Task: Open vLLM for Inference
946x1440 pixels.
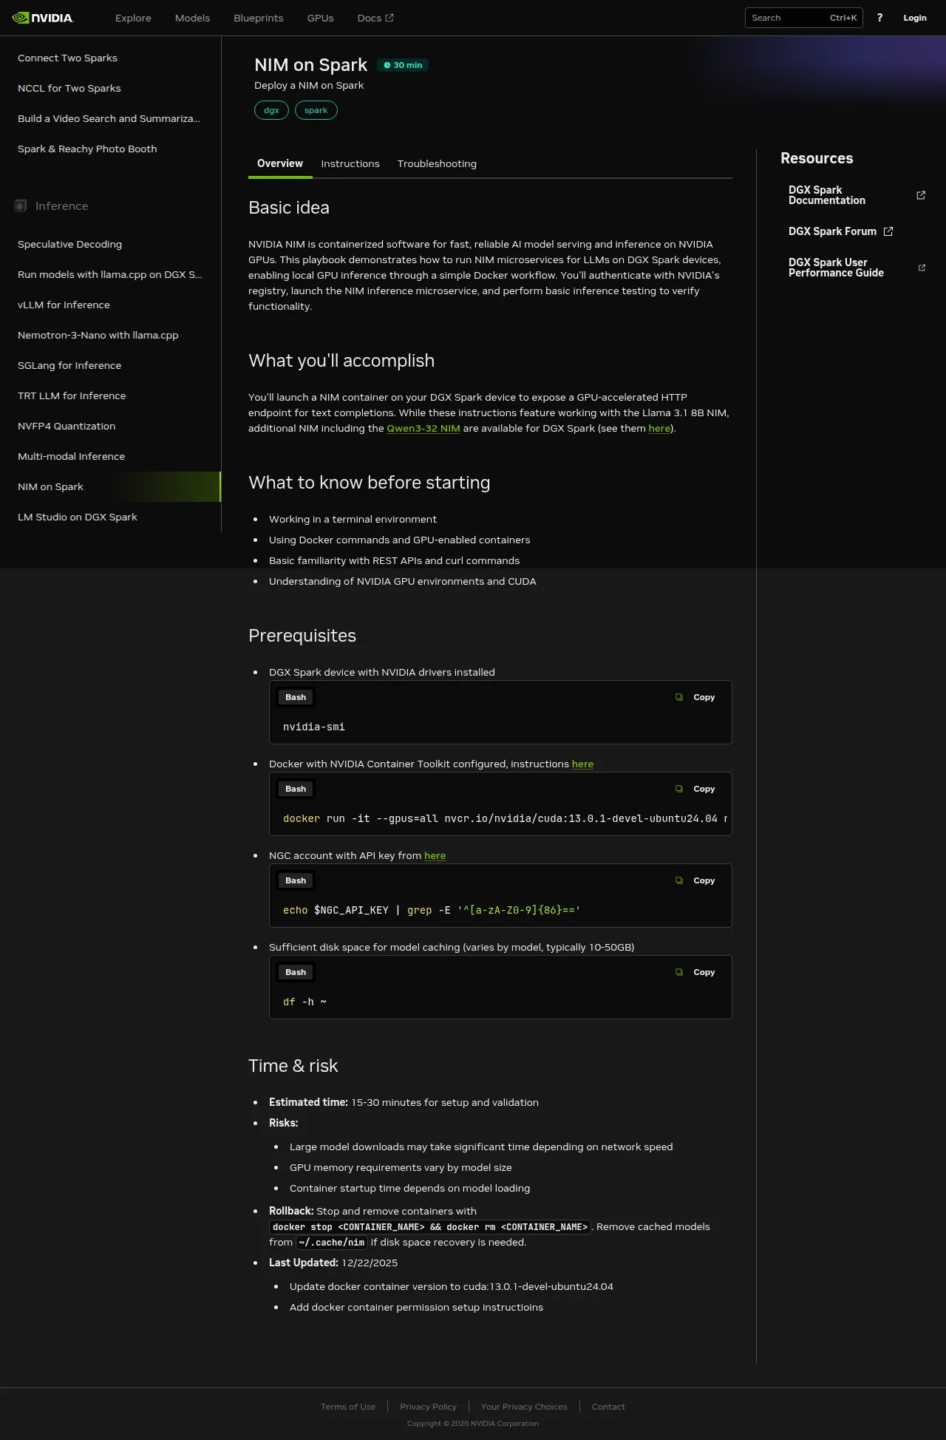Action: pyautogui.click(x=64, y=305)
